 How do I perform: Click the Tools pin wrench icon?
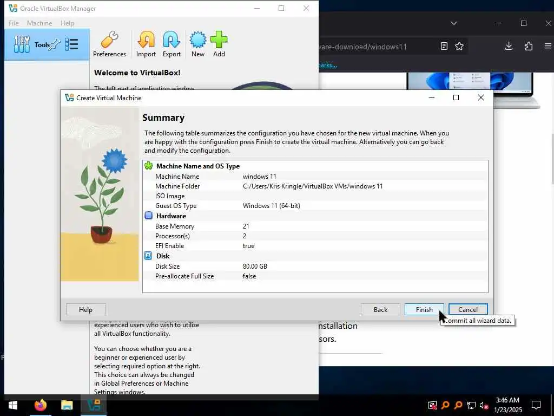tap(55, 44)
